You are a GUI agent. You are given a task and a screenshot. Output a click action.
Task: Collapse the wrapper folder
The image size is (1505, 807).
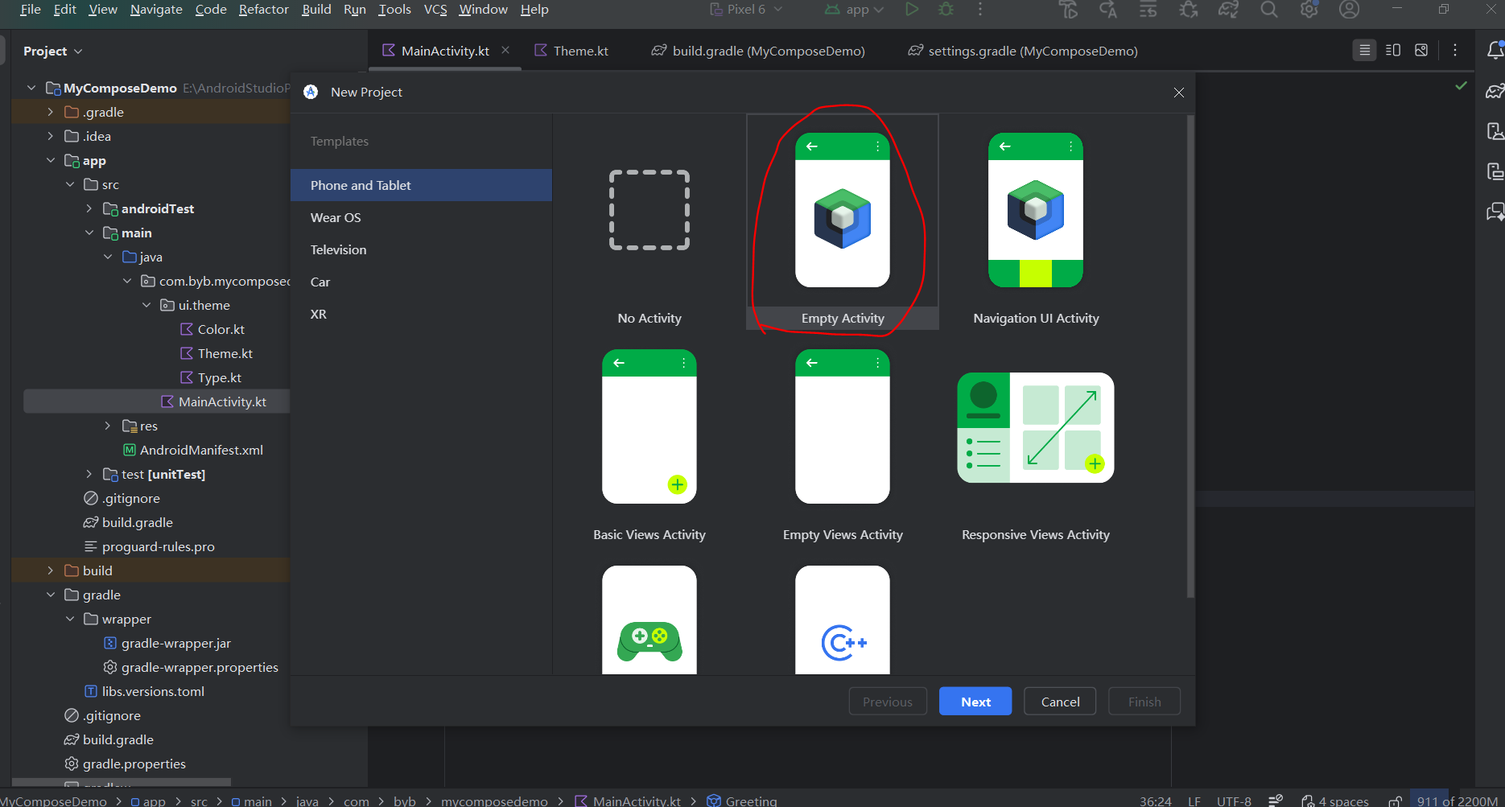[x=70, y=619]
